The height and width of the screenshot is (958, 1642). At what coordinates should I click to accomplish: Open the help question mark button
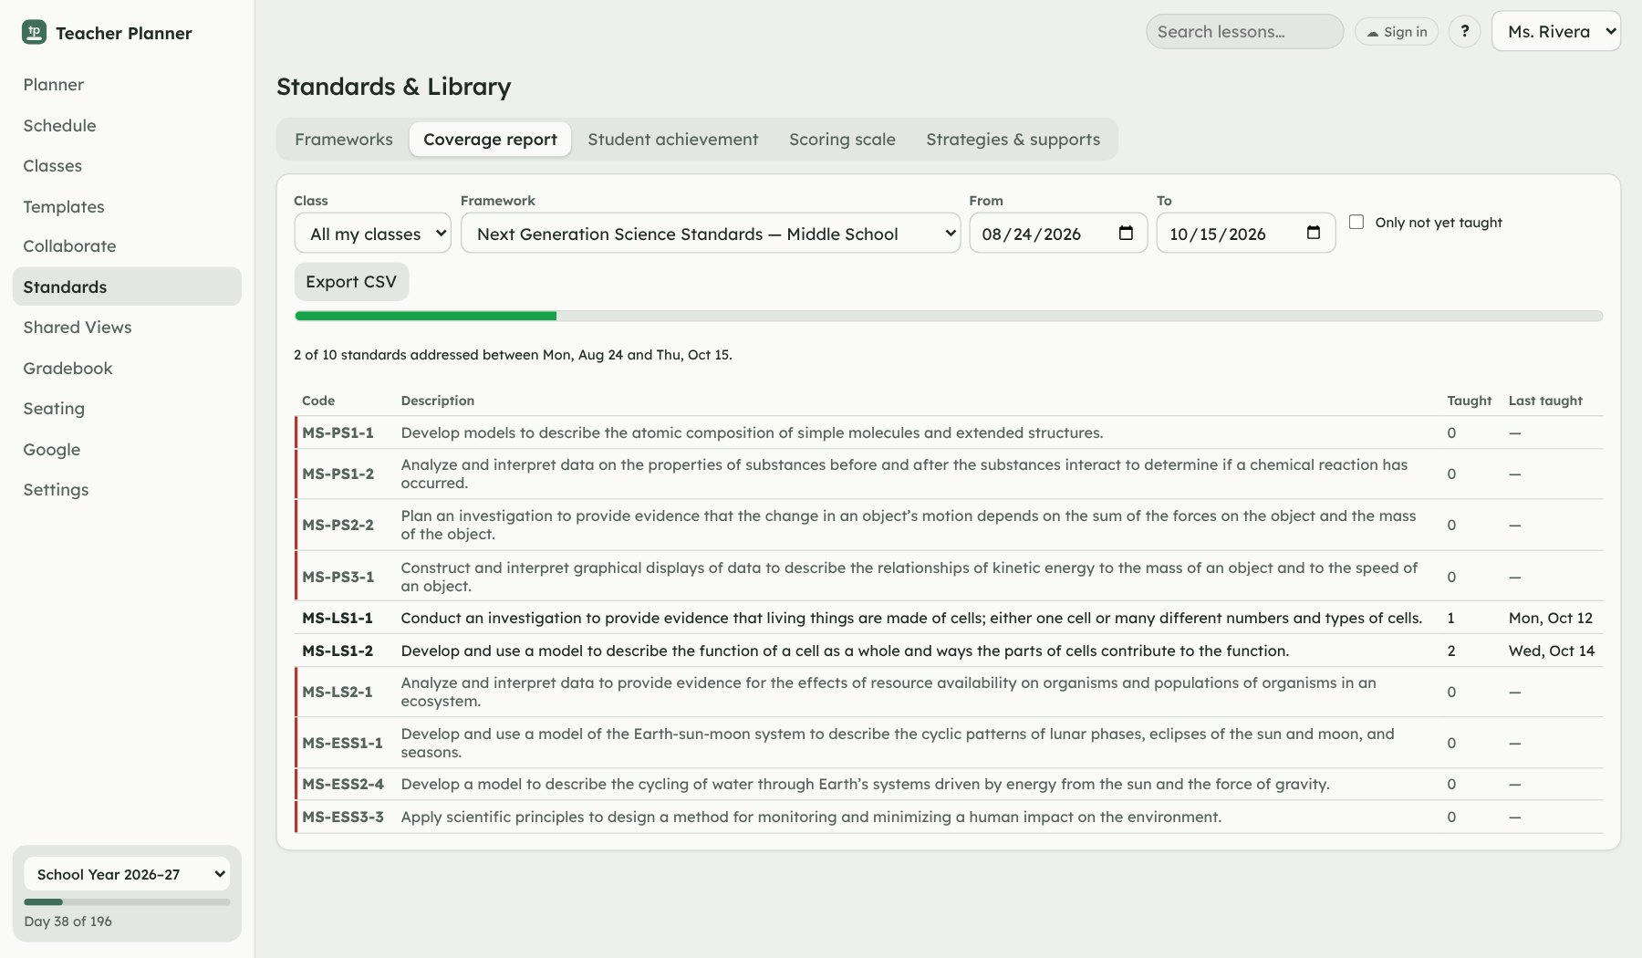coord(1464,32)
